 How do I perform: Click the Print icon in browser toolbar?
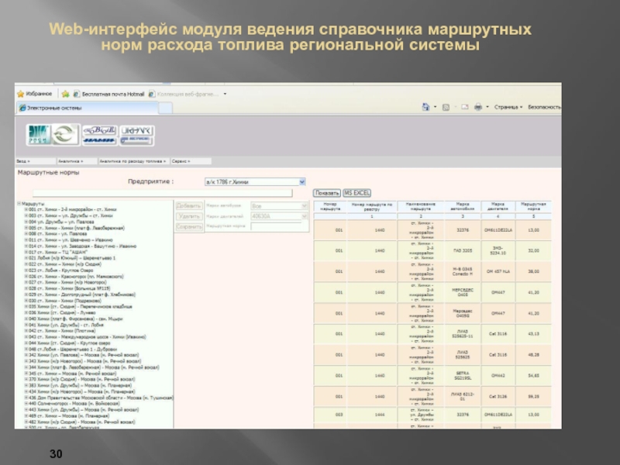coord(478,108)
